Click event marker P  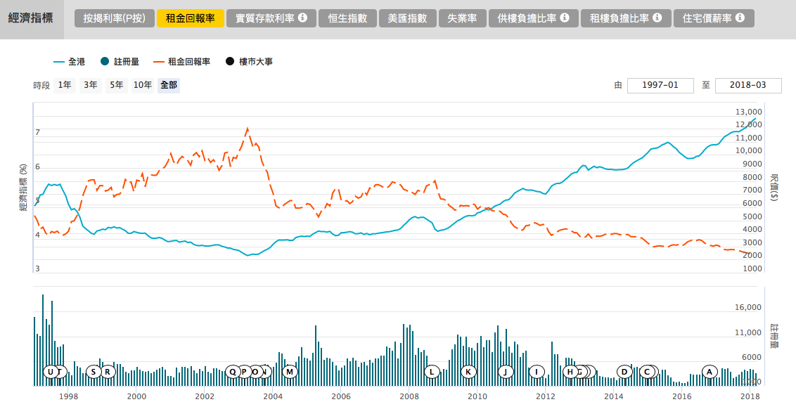point(244,372)
